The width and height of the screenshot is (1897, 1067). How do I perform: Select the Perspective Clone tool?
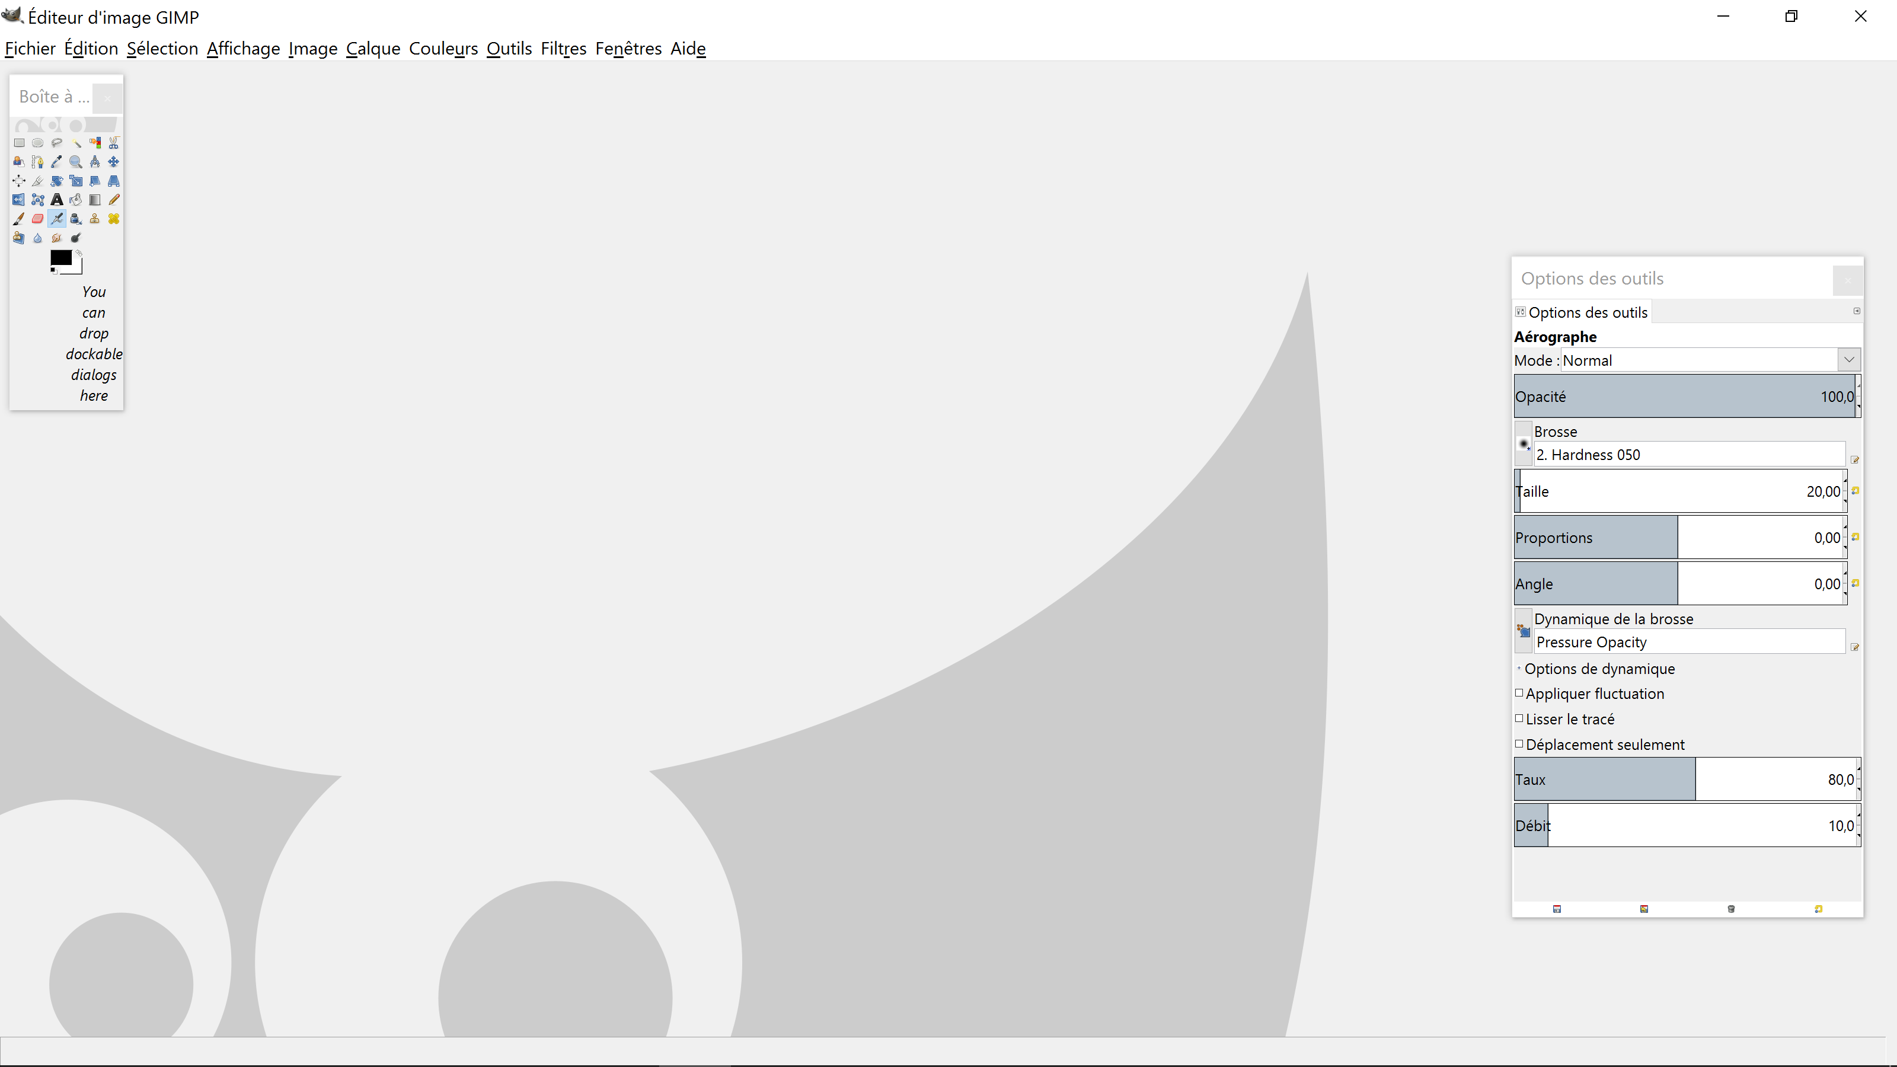[x=18, y=238]
